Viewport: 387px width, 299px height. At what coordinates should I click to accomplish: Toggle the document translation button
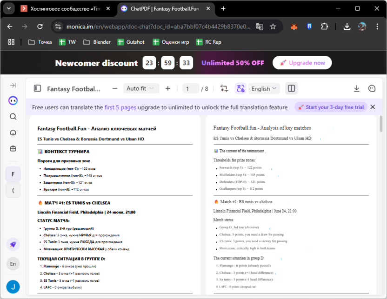click(240, 88)
